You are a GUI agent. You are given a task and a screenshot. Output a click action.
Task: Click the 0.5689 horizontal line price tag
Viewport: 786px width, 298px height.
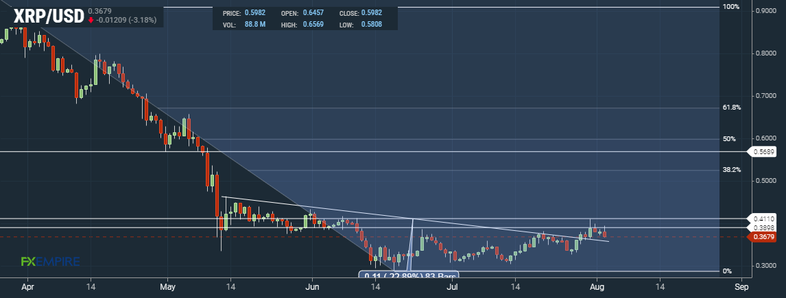763,151
